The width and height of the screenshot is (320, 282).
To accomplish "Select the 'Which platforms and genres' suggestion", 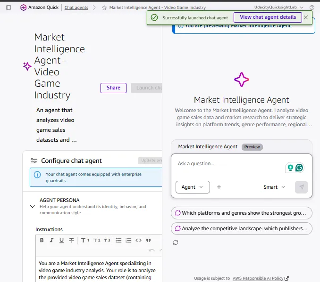I will (x=242, y=213).
